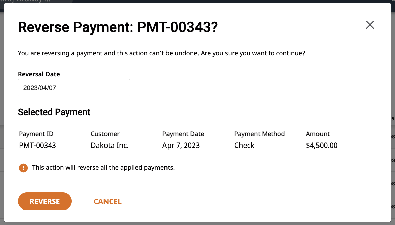Click the Customer column header
Image resolution: width=395 pixels, height=225 pixels.
105,134
